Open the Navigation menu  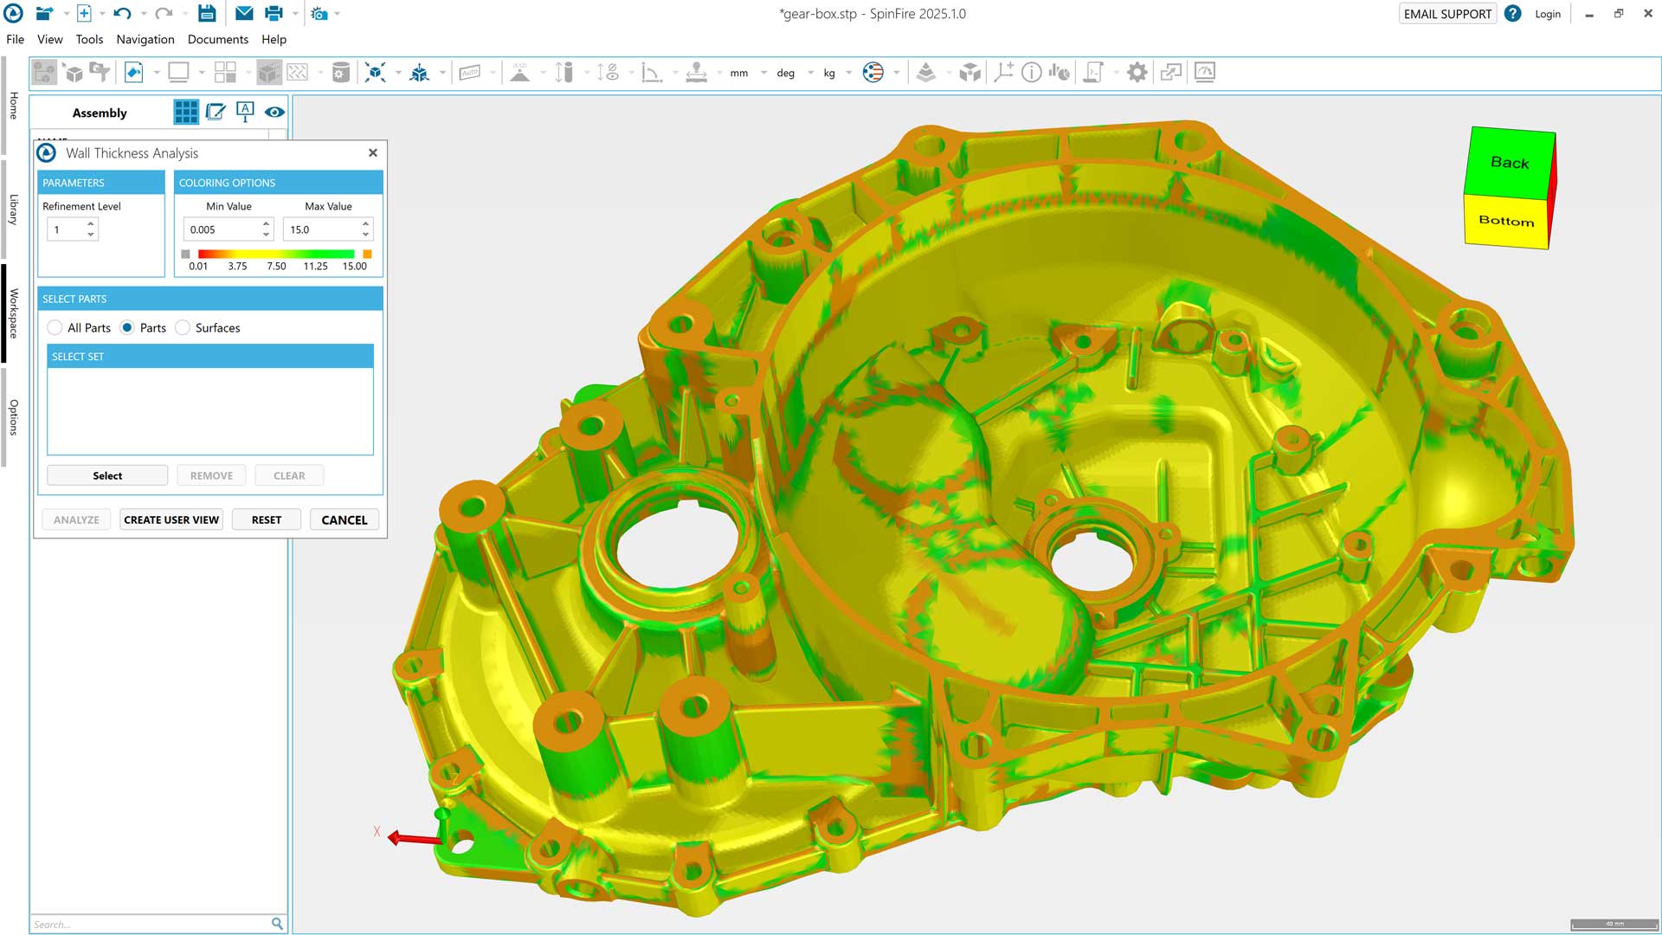145,39
